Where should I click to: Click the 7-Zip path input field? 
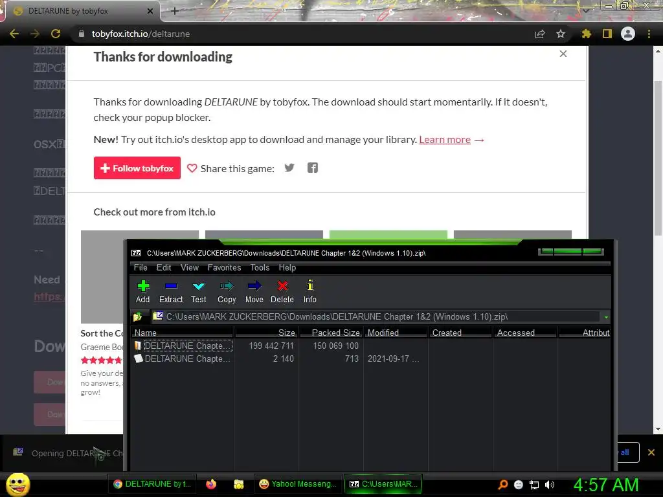(x=376, y=316)
